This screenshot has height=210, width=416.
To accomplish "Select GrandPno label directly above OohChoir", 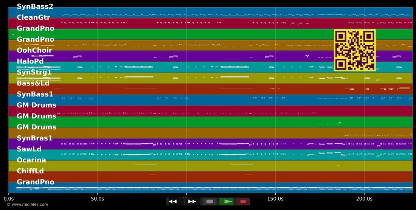I will pos(36,39).
